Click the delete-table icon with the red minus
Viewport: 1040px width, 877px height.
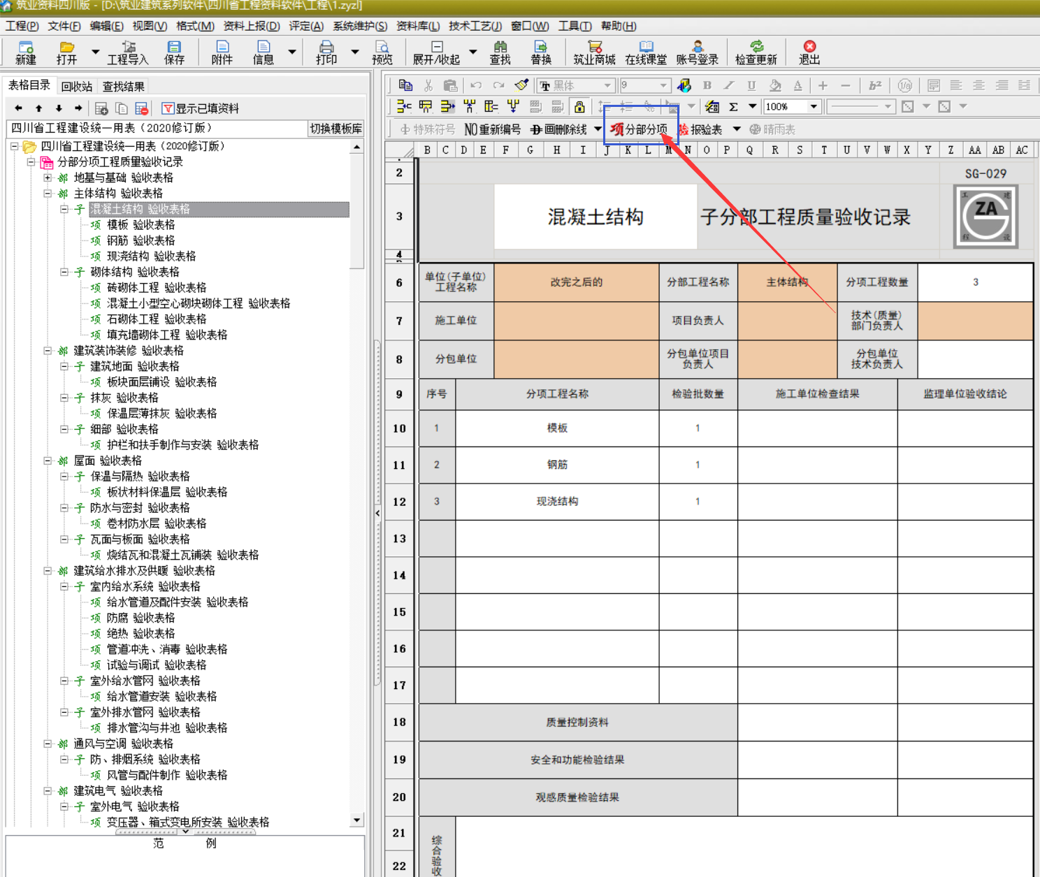click(x=142, y=108)
